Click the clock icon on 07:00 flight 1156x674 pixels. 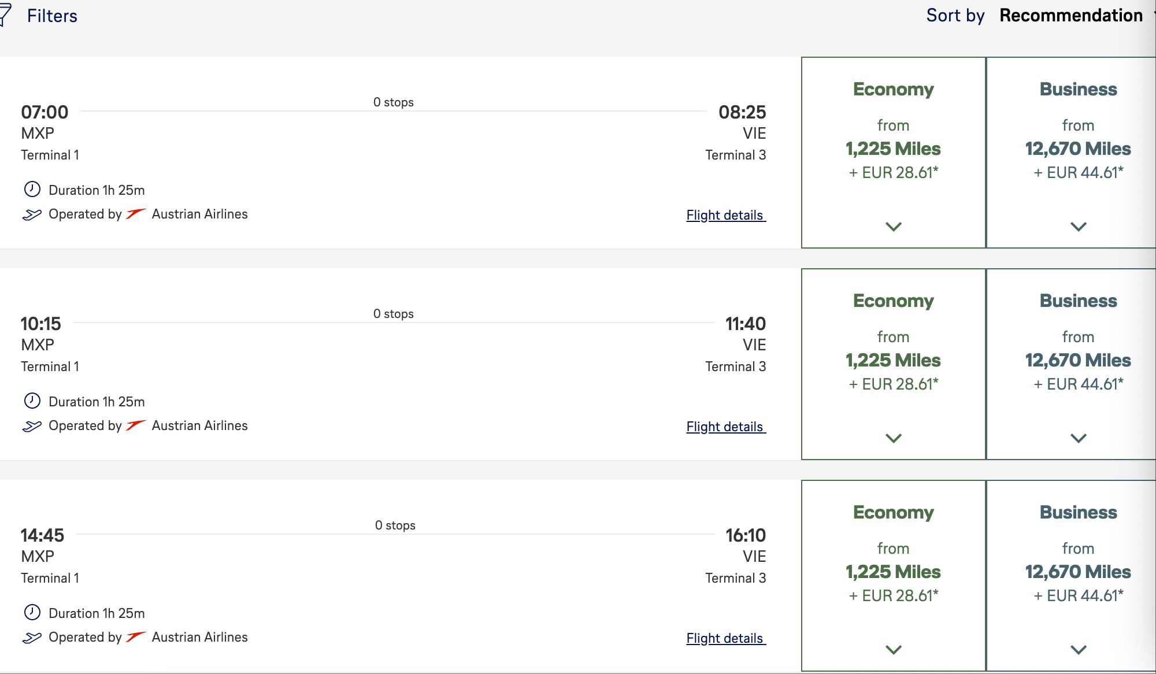tap(32, 190)
